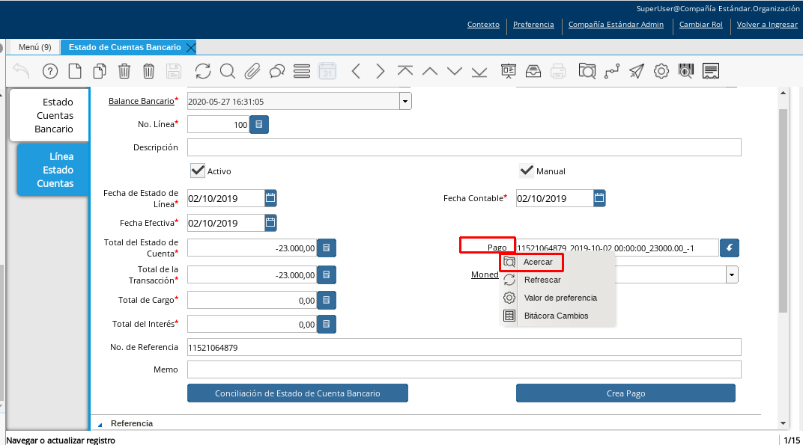
Task: Toggle the Manual checkbox
Action: [527, 171]
